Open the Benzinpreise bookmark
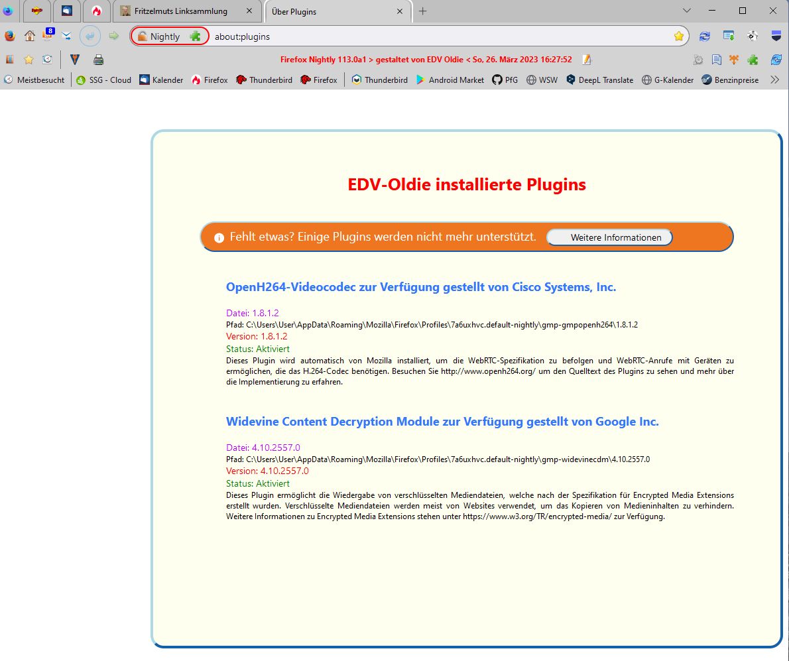789x661 pixels. point(730,80)
